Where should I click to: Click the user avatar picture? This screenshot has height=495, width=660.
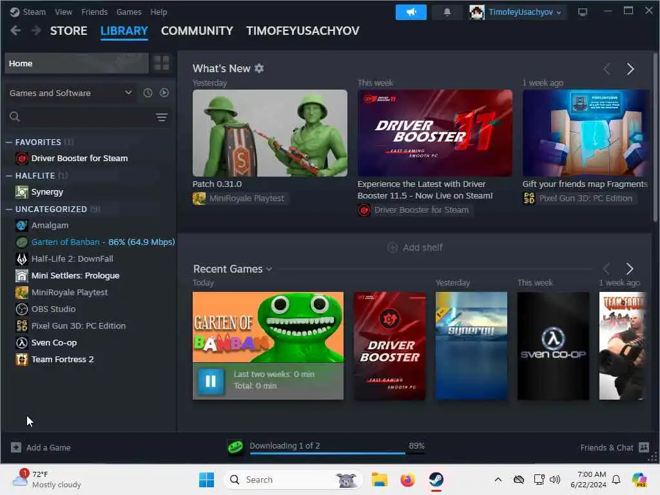point(477,12)
